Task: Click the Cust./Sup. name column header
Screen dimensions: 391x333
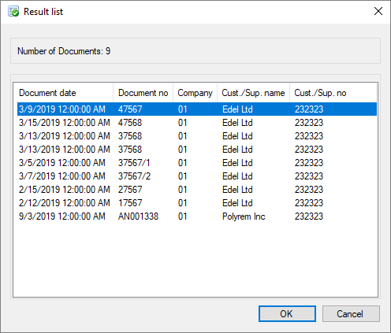Action: coord(254,93)
